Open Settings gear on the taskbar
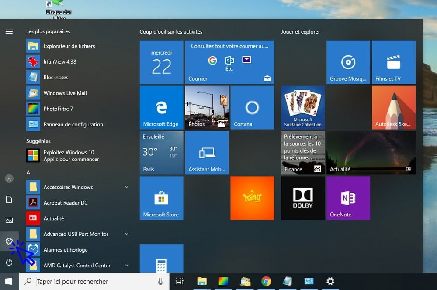Viewport: 437px width, 290px height. pyautogui.click(x=330, y=281)
